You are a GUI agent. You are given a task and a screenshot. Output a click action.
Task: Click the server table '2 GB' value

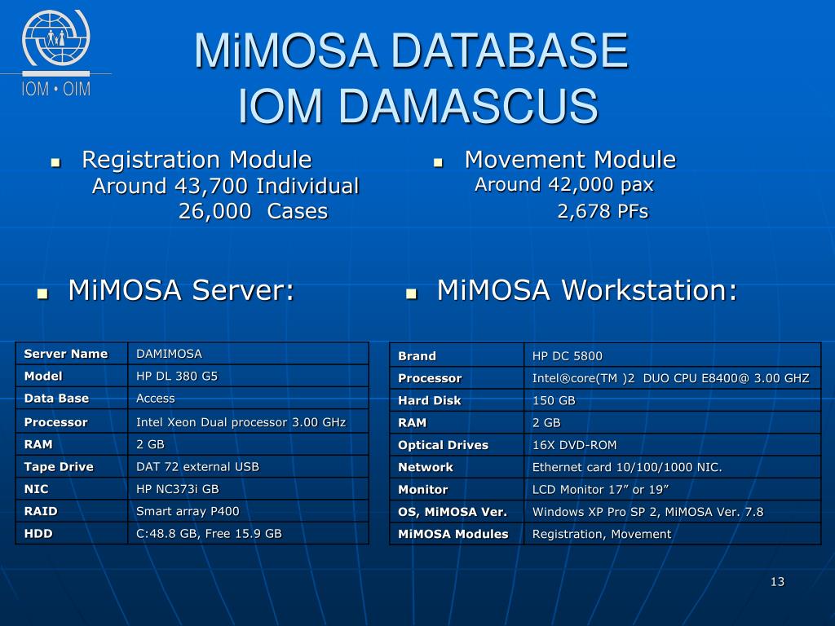point(248,444)
